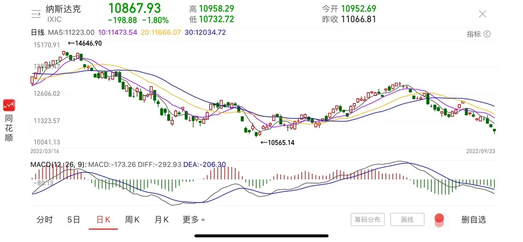Click the blue 30:12034.72 MA legend

205,33
